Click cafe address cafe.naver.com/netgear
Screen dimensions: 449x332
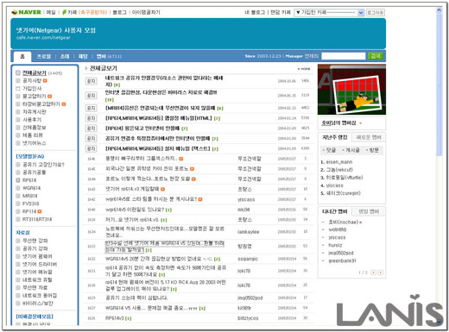coord(43,38)
